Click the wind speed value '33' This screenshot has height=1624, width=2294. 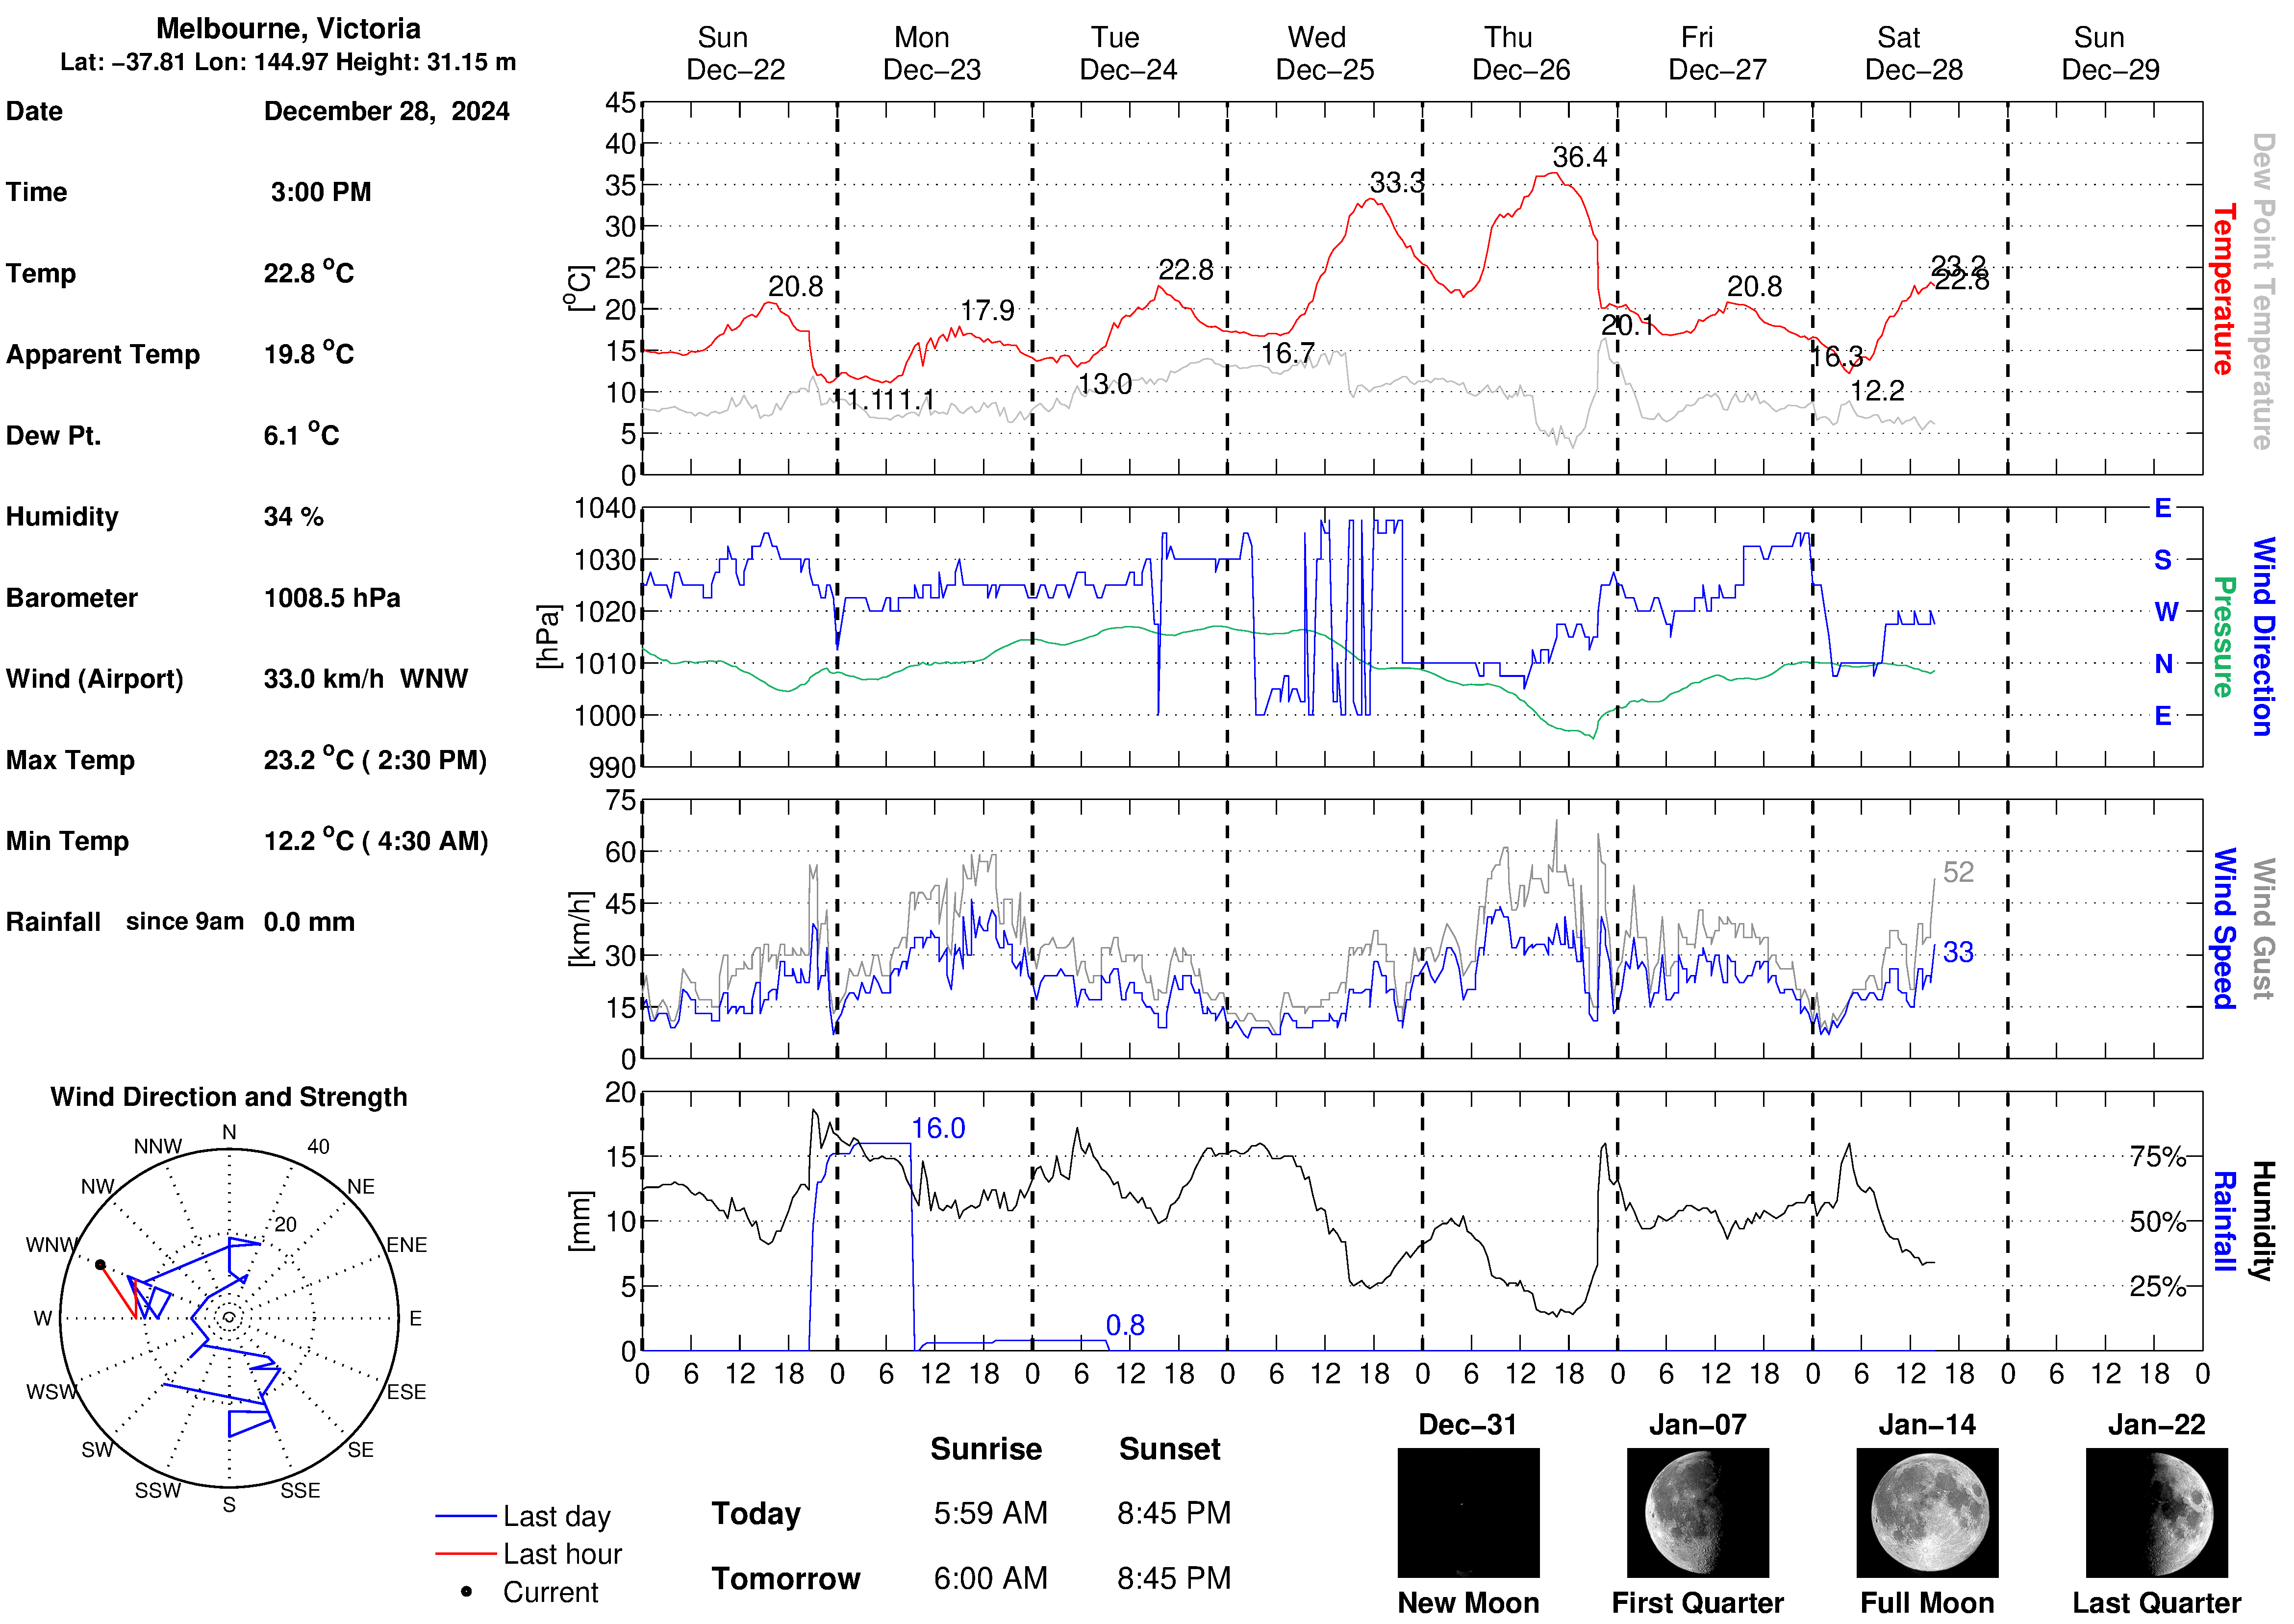click(1958, 952)
